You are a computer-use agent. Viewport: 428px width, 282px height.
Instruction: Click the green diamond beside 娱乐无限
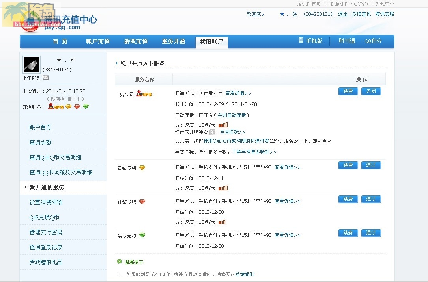coord(142,235)
